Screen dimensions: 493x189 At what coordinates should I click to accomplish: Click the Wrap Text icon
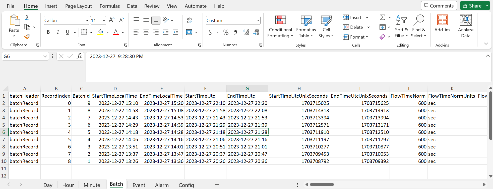click(x=190, y=20)
